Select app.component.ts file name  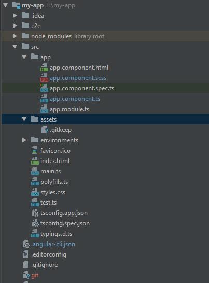75,99
